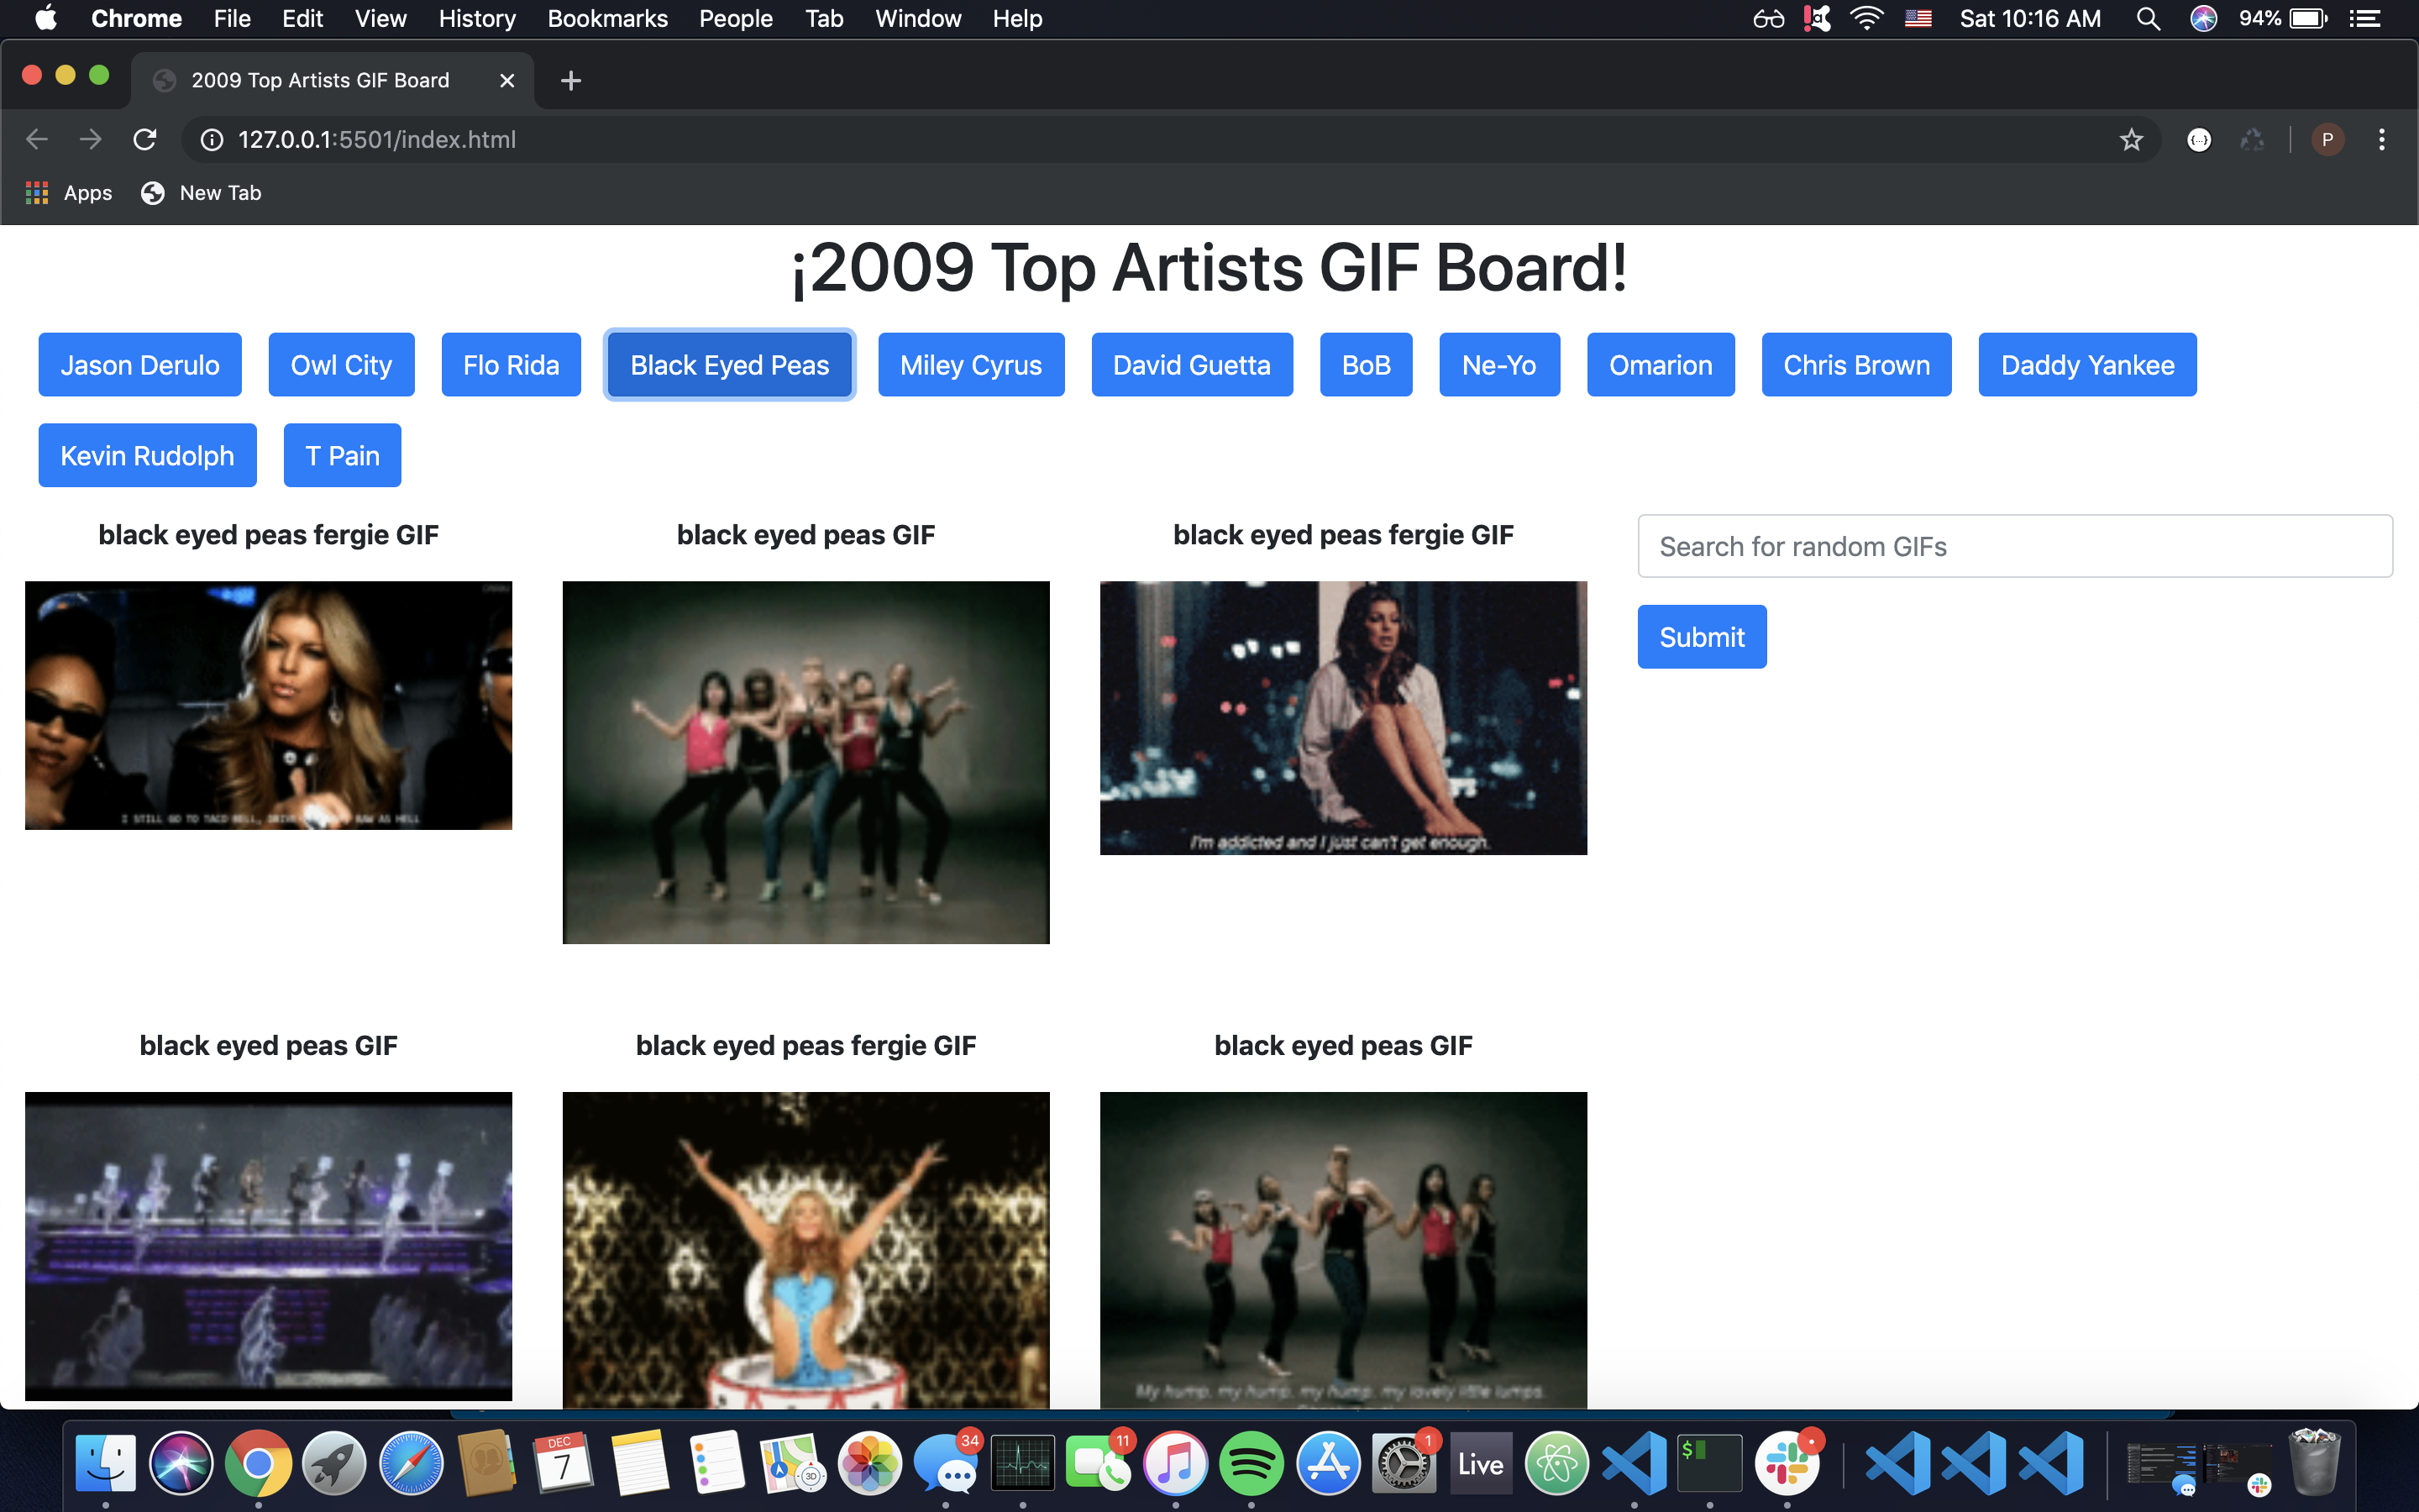Viewport: 2419px width, 1512px height.
Task: Open FaceTime with 11 badge in dock
Action: [x=1099, y=1464]
